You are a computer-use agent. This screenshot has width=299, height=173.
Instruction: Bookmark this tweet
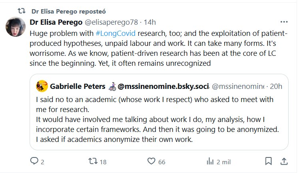tap(269, 161)
